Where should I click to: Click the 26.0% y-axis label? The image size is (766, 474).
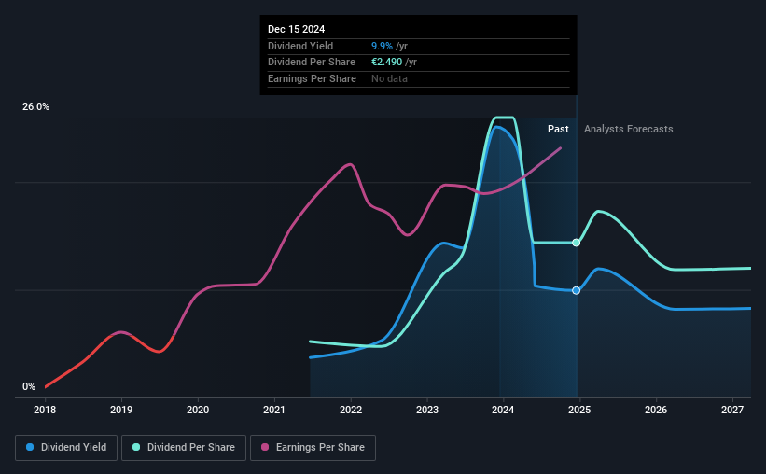[x=35, y=107]
